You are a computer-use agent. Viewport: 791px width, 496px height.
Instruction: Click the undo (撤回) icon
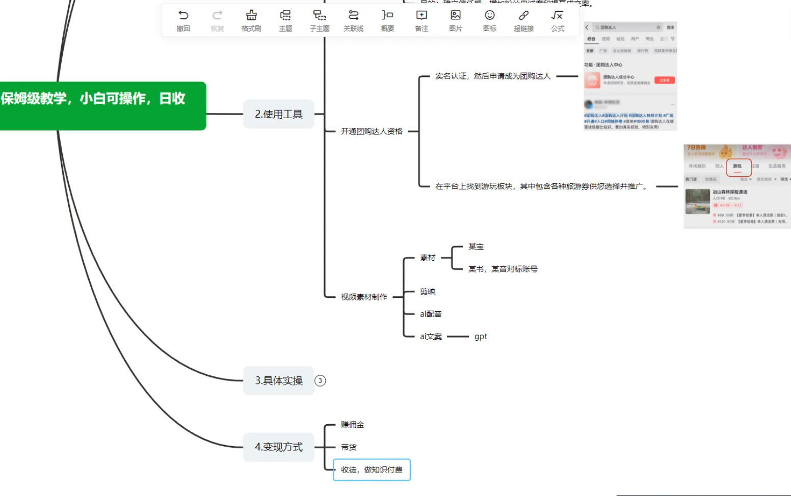(183, 16)
